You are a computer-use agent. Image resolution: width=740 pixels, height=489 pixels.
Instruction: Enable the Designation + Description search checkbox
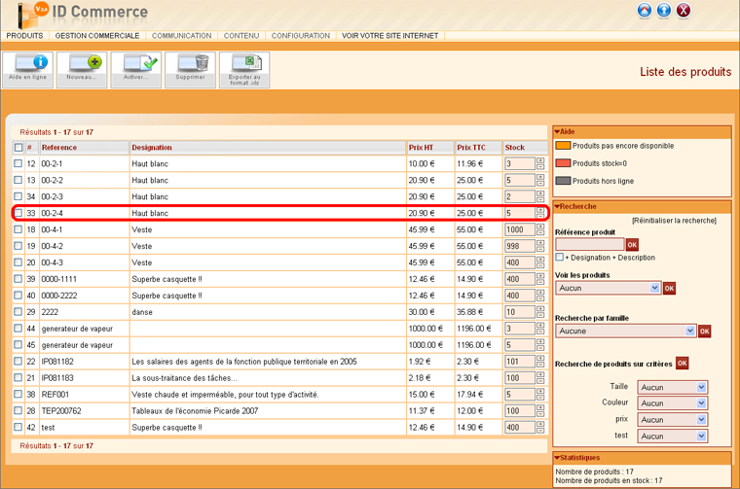point(560,258)
